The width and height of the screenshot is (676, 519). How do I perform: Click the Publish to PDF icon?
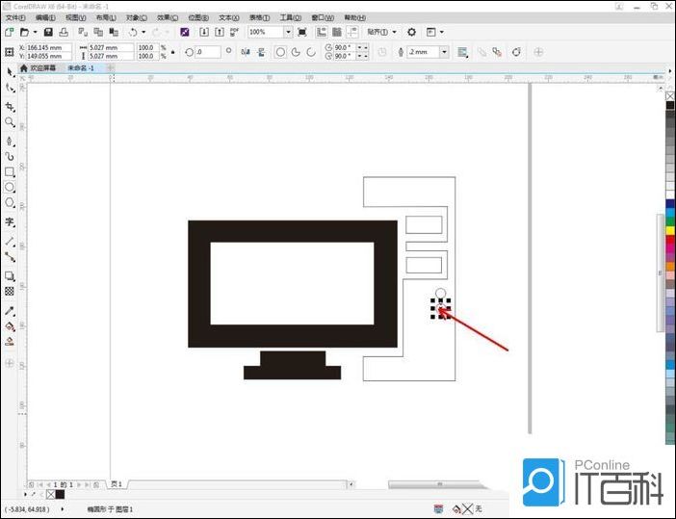coord(235,32)
